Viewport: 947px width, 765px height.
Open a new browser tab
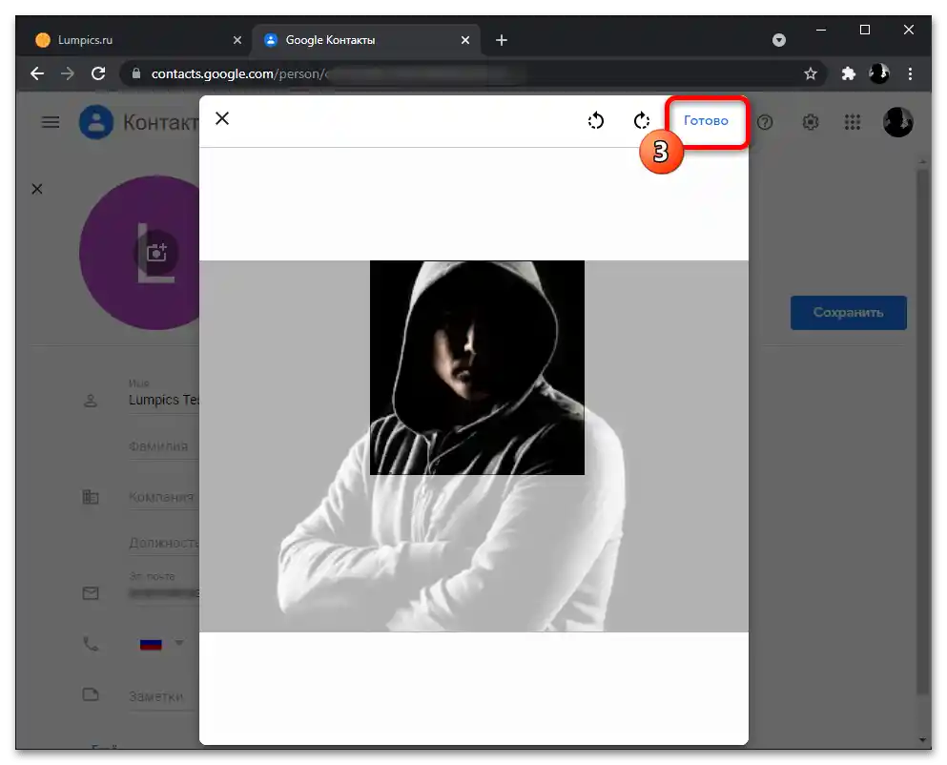(502, 40)
